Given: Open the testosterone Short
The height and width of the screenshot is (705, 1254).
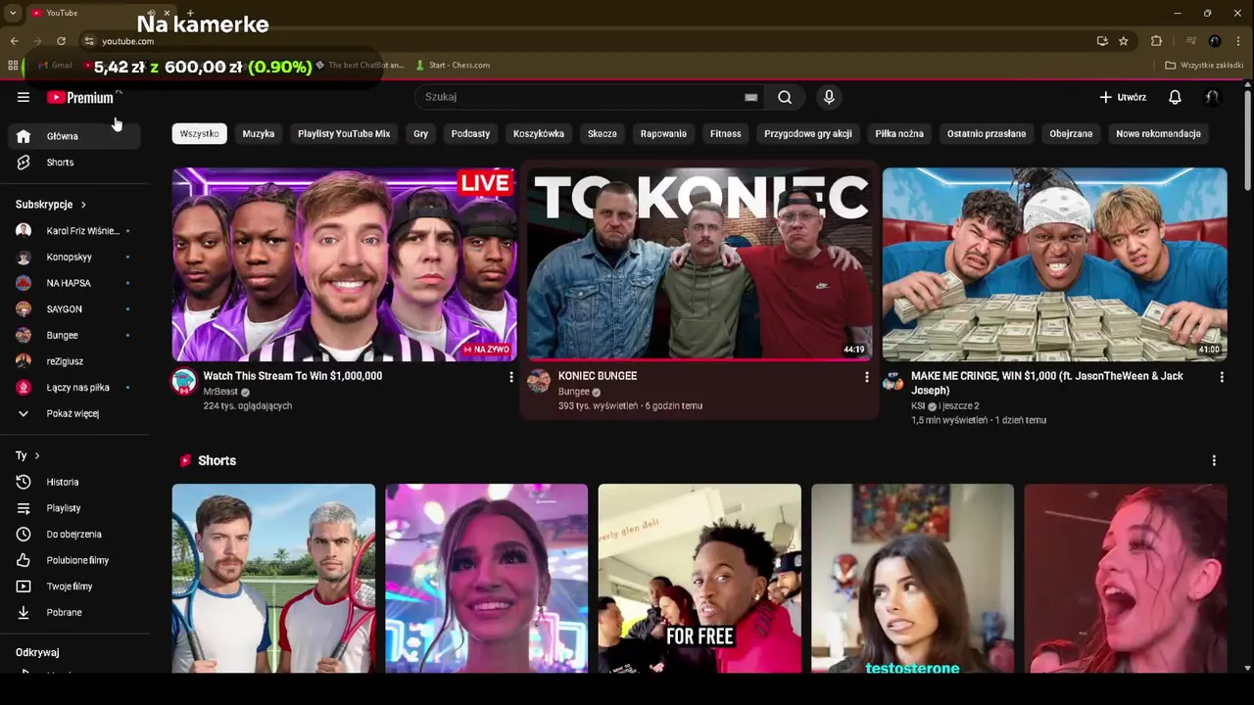Looking at the screenshot, I should tap(912, 578).
